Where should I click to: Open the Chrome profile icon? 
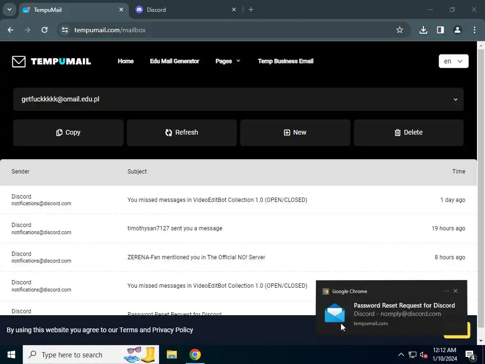(x=458, y=30)
